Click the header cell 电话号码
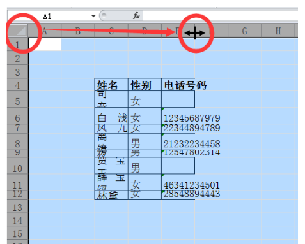The width and height of the screenshot is (305, 244). (178, 85)
